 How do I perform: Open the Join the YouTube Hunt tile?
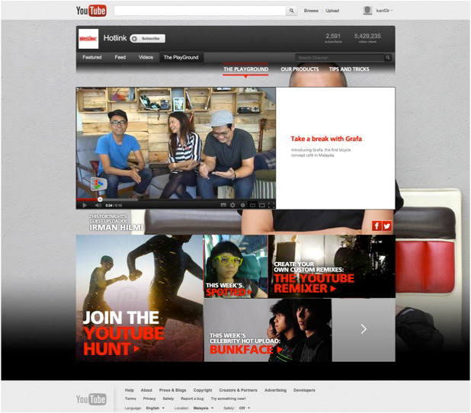click(x=139, y=298)
